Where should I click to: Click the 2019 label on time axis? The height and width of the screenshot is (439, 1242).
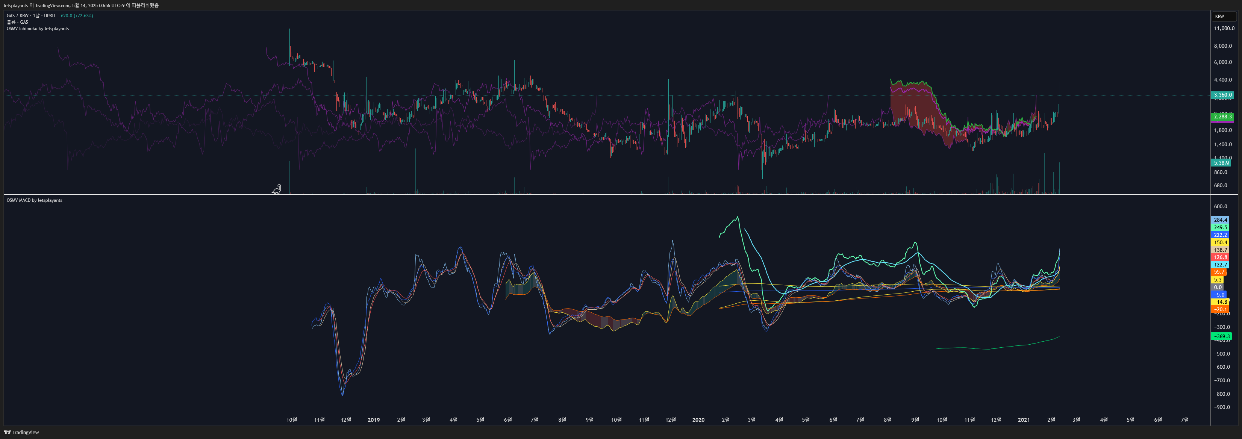[x=373, y=420]
